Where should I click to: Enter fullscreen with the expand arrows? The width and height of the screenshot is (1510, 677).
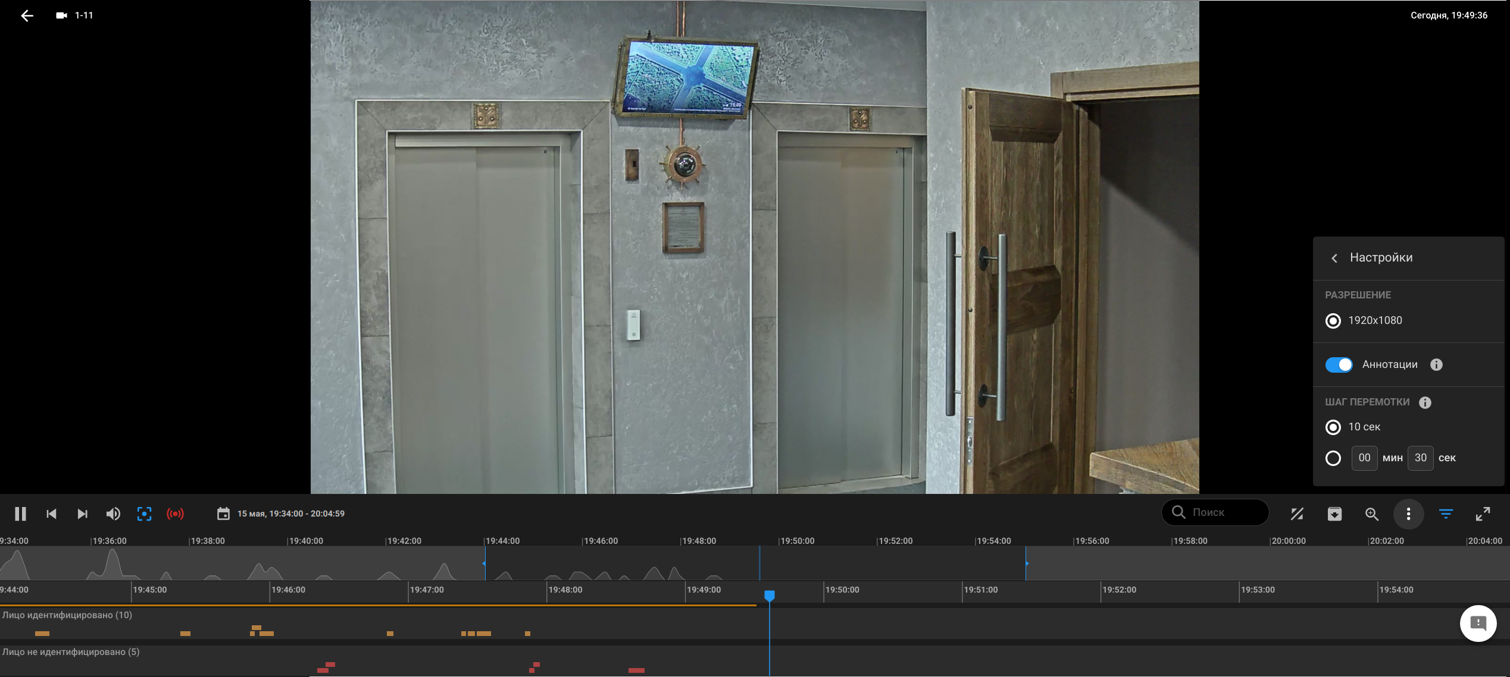(x=1483, y=514)
